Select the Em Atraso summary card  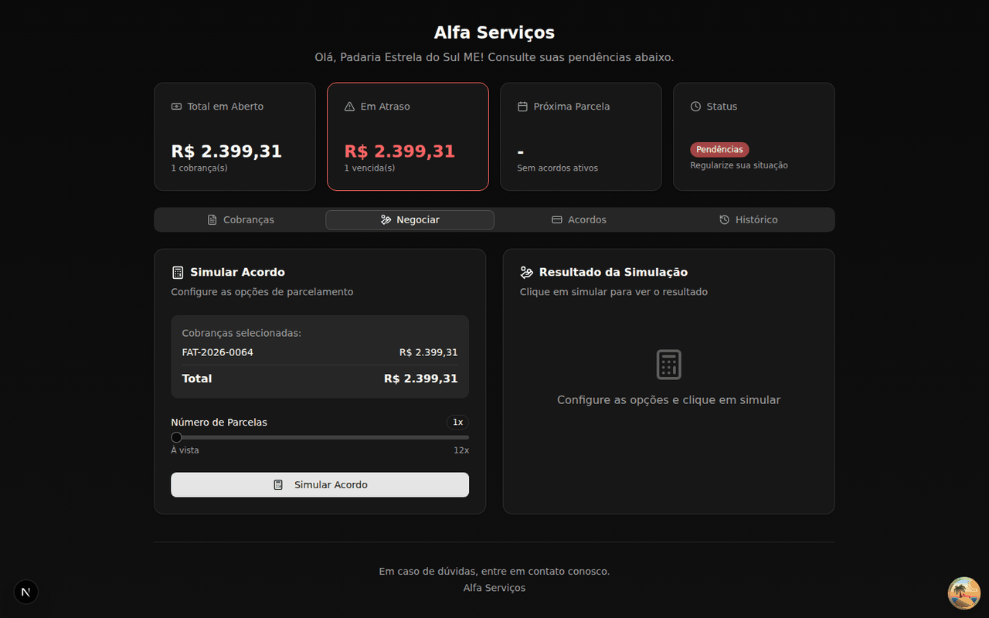[408, 137]
